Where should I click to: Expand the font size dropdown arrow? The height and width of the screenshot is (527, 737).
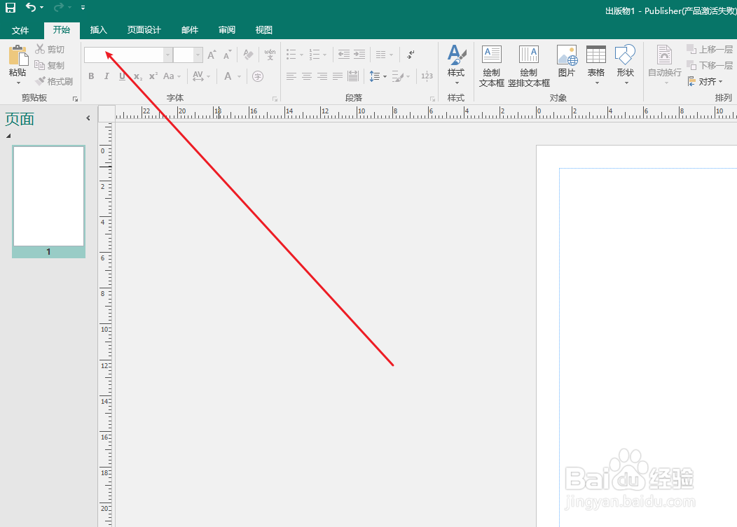198,55
